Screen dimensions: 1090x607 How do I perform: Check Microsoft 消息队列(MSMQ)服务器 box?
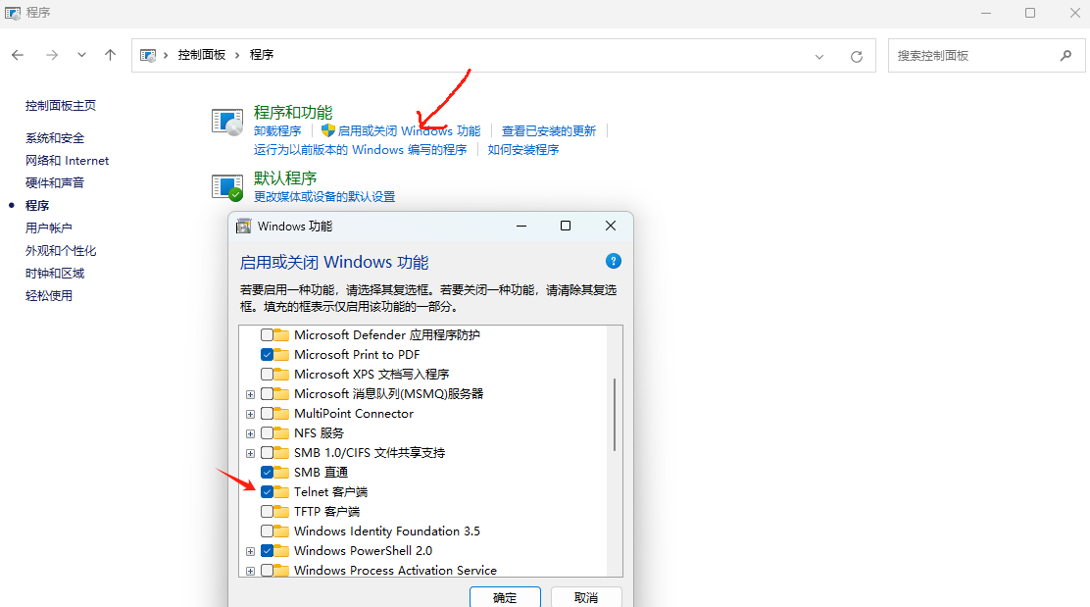click(267, 394)
